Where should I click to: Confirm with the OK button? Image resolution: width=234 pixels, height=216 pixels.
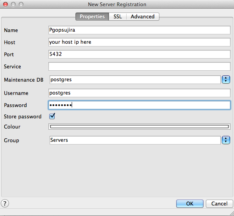[x=190, y=204]
